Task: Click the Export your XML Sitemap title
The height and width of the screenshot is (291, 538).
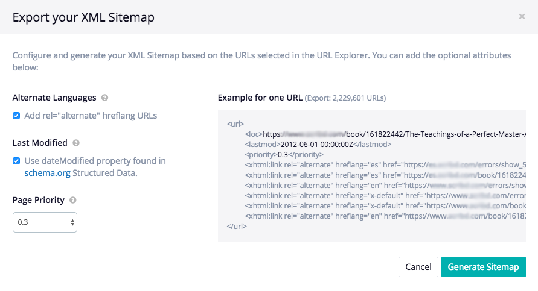Action: point(83,17)
